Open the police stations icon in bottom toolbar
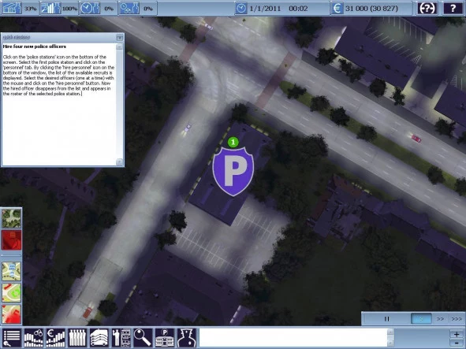 coord(165,337)
